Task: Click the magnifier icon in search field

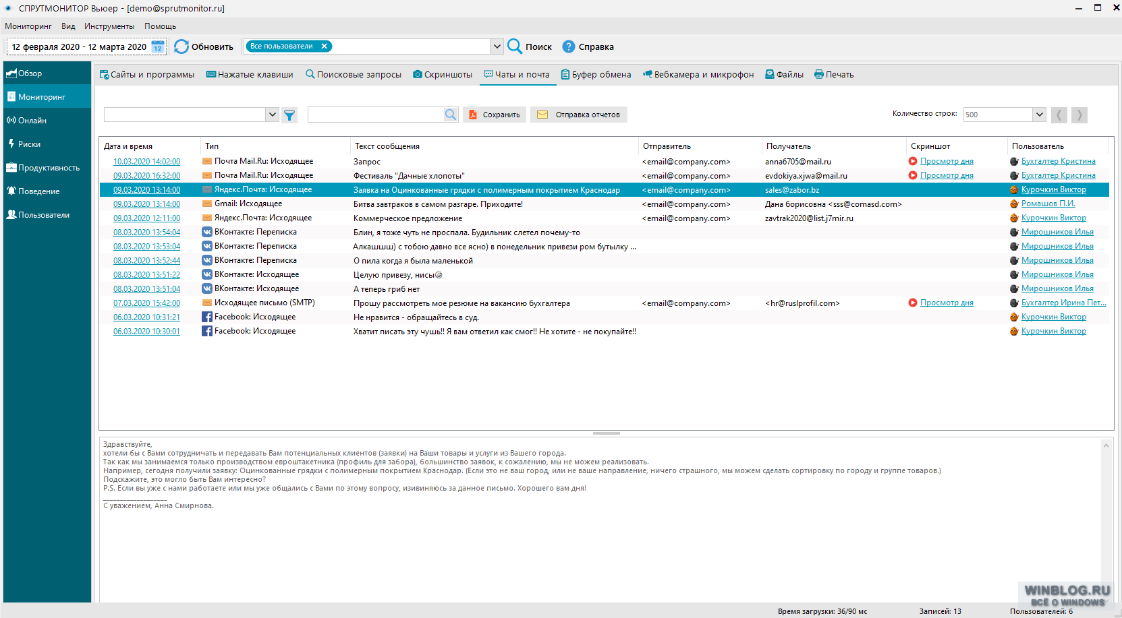Action: point(451,115)
